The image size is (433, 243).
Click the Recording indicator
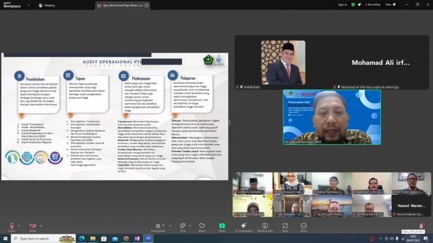372,5
